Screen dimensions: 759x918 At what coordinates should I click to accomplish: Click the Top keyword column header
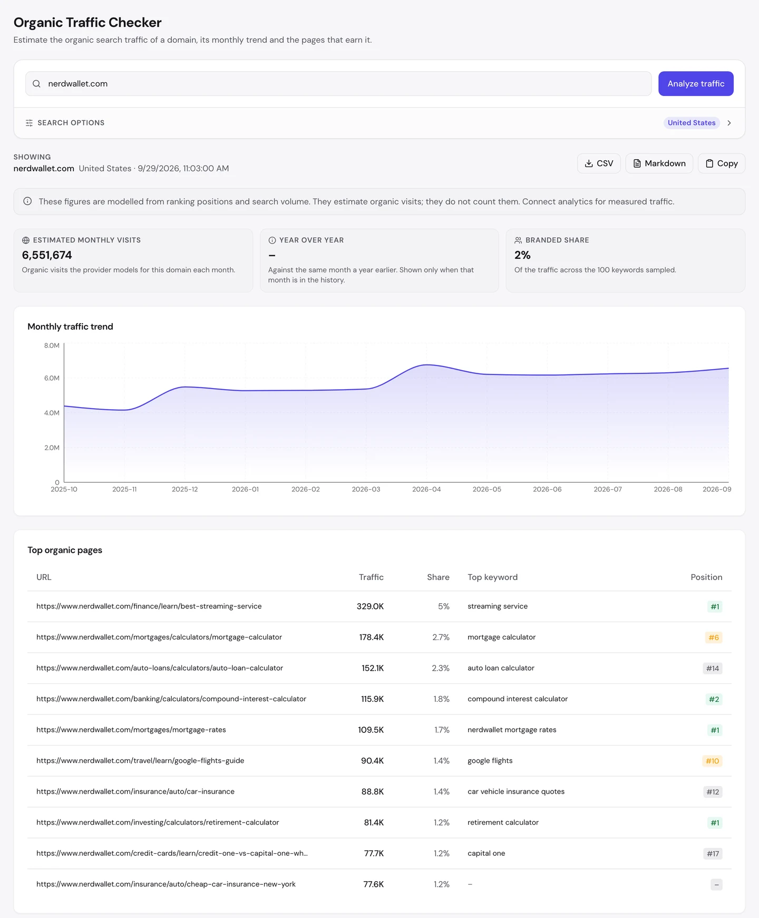pyautogui.click(x=492, y=577)
